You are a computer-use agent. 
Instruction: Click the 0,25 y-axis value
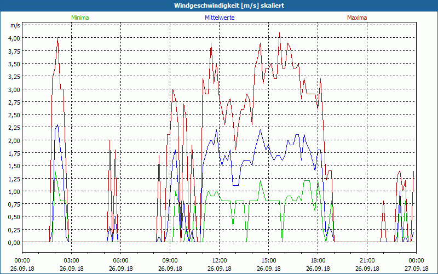[14, 230]
